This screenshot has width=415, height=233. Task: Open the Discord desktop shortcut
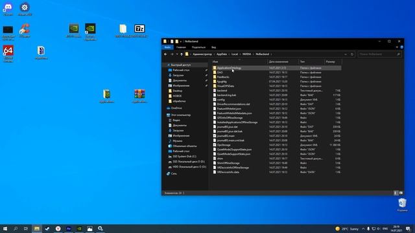click(8, 9)
